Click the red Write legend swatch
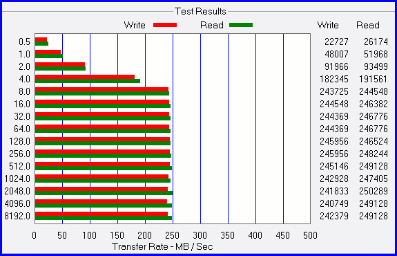Image resolution: width=397 pixels, height=256 pixels. (x=165, y=25)
